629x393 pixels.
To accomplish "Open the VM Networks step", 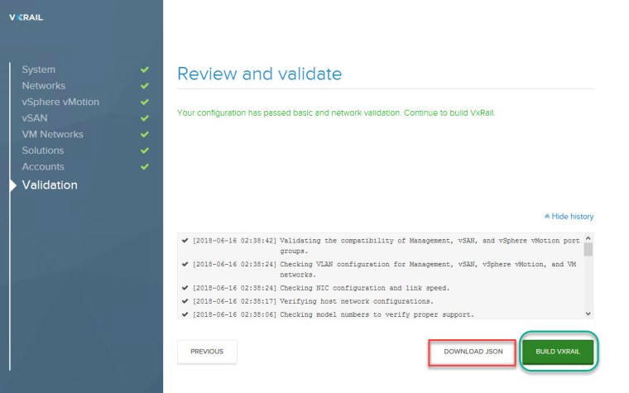I will (52, 134).
